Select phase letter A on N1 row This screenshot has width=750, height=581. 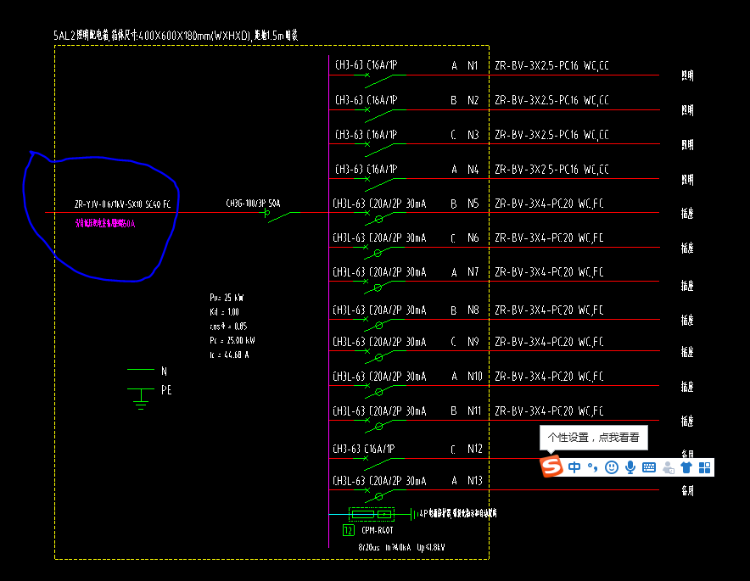pos(454,65)
